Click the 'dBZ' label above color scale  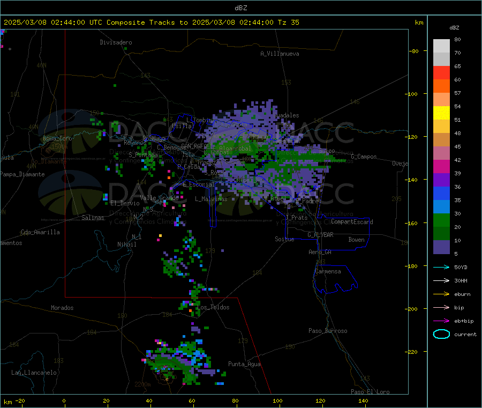[x=454, y=28]
